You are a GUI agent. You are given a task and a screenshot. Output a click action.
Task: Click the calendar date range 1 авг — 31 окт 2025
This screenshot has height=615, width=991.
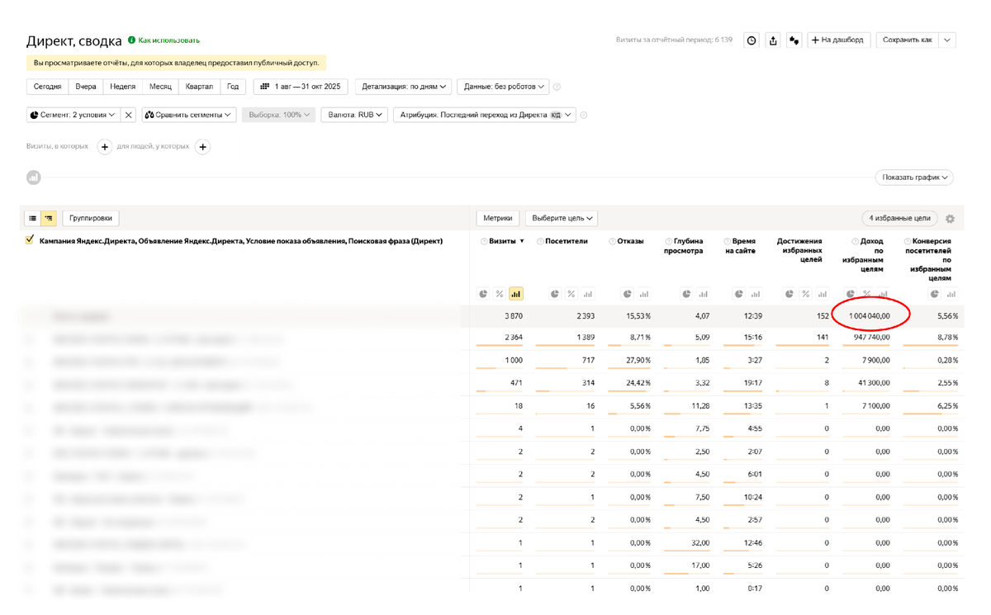pyautogui.click(x=301, y=86)
